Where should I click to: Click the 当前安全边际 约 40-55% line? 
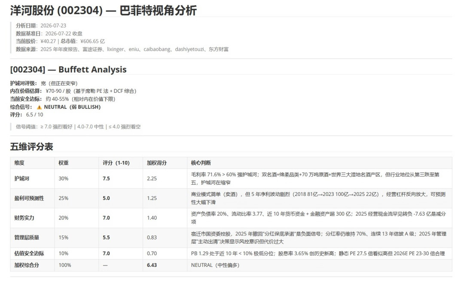coord(63,99)
